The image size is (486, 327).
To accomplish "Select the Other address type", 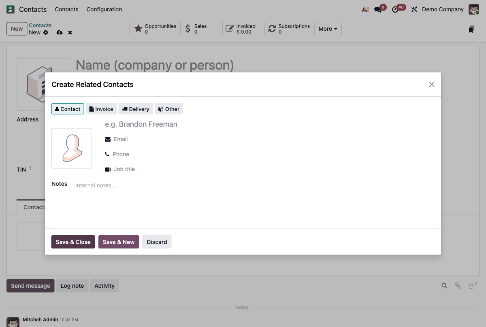I will 169,109.
